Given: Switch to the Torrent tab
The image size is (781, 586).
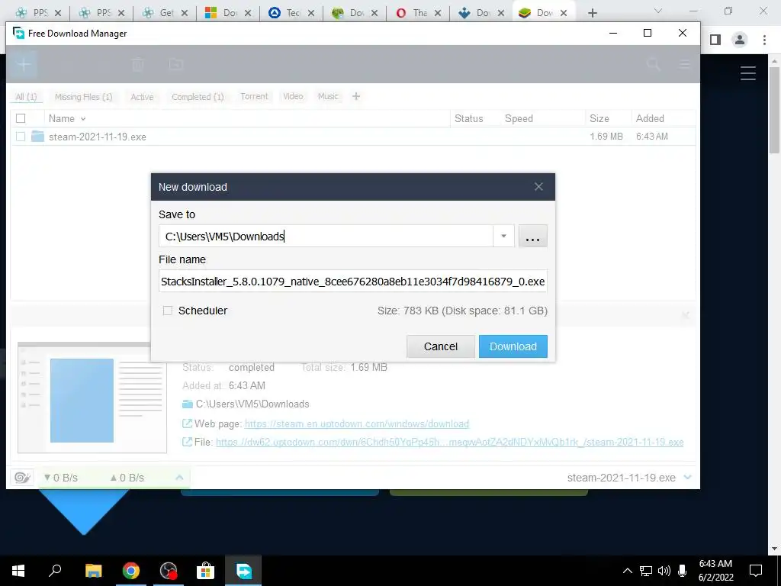Looking at the screenshot, I should click(254, 96).
